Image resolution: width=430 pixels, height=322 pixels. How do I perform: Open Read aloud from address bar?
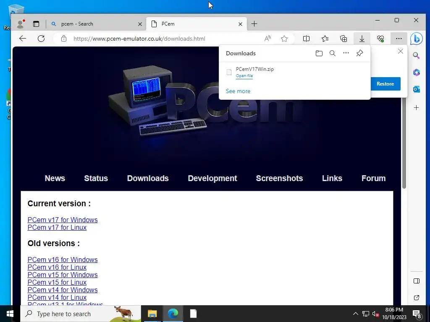pyautogui.click(x=267, y=39)
